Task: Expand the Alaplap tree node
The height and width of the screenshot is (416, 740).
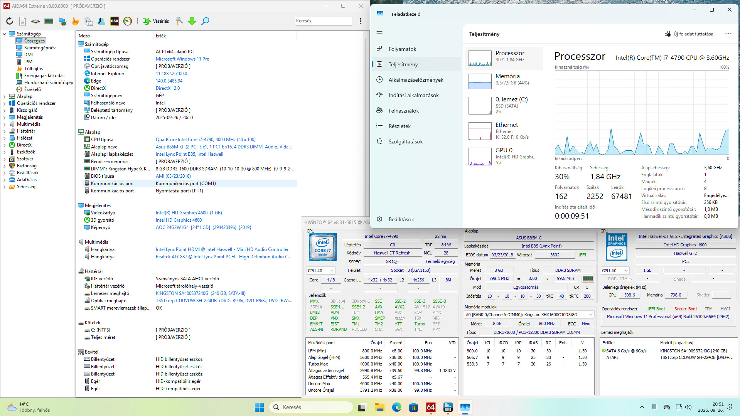Action: 4,96
